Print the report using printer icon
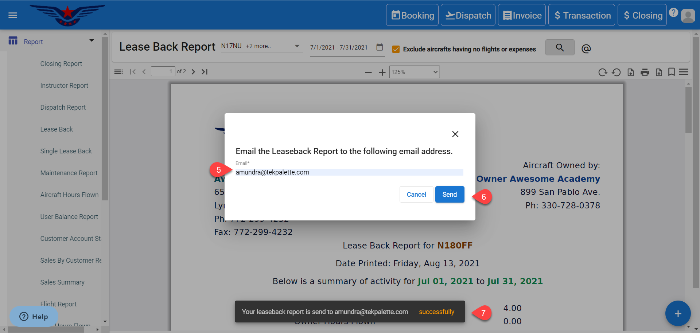Image resolution: width=700 pixels, height=333 pixels. 645,72
